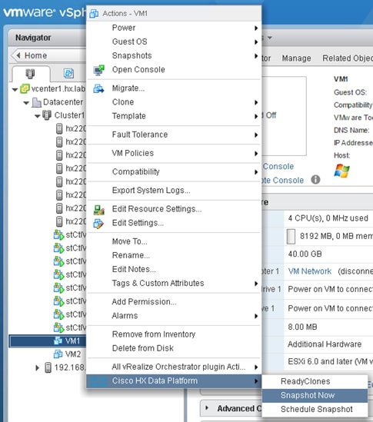373x422 pixels.
Task: Collapse the Datacenter tree node
Action: (x=26, y=103)
